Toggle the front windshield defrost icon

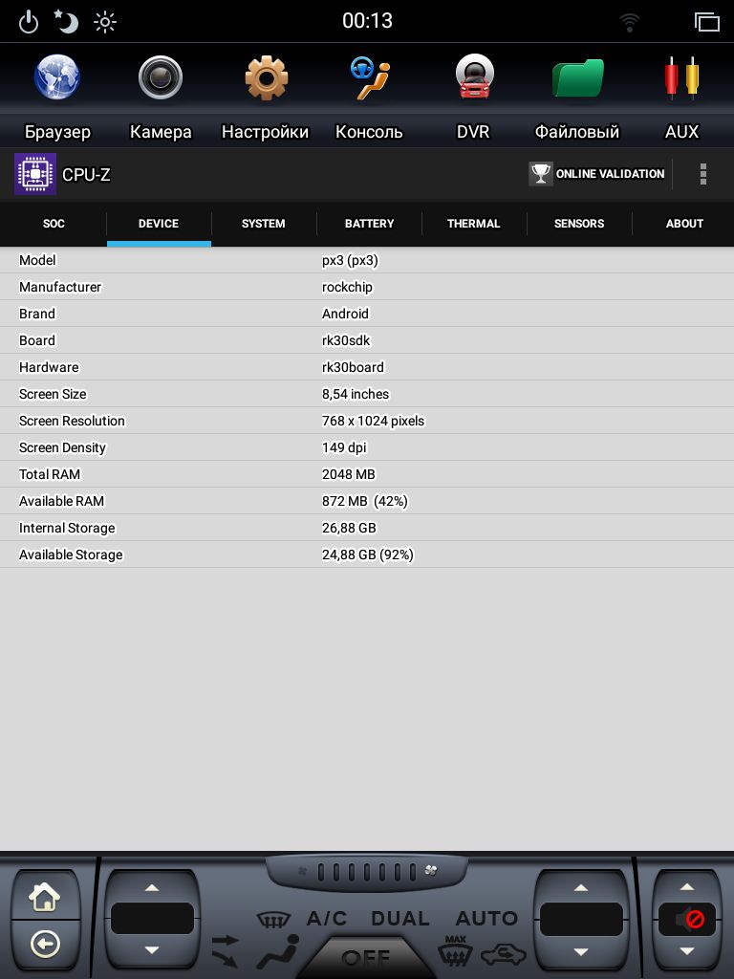[x=273, y=919]
